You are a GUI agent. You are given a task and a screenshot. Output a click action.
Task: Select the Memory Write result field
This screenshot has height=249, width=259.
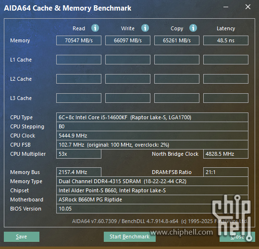click(x=128, y=40)
